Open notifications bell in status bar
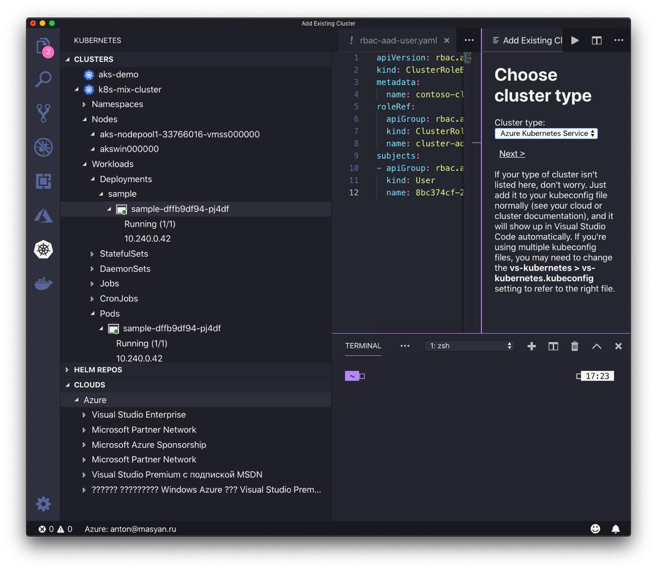The width and height of the screenshot is (657, 571). pos(615,529)
